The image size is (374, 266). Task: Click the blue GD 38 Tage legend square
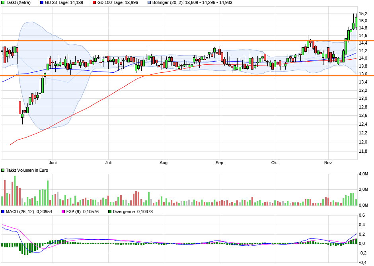42,3
